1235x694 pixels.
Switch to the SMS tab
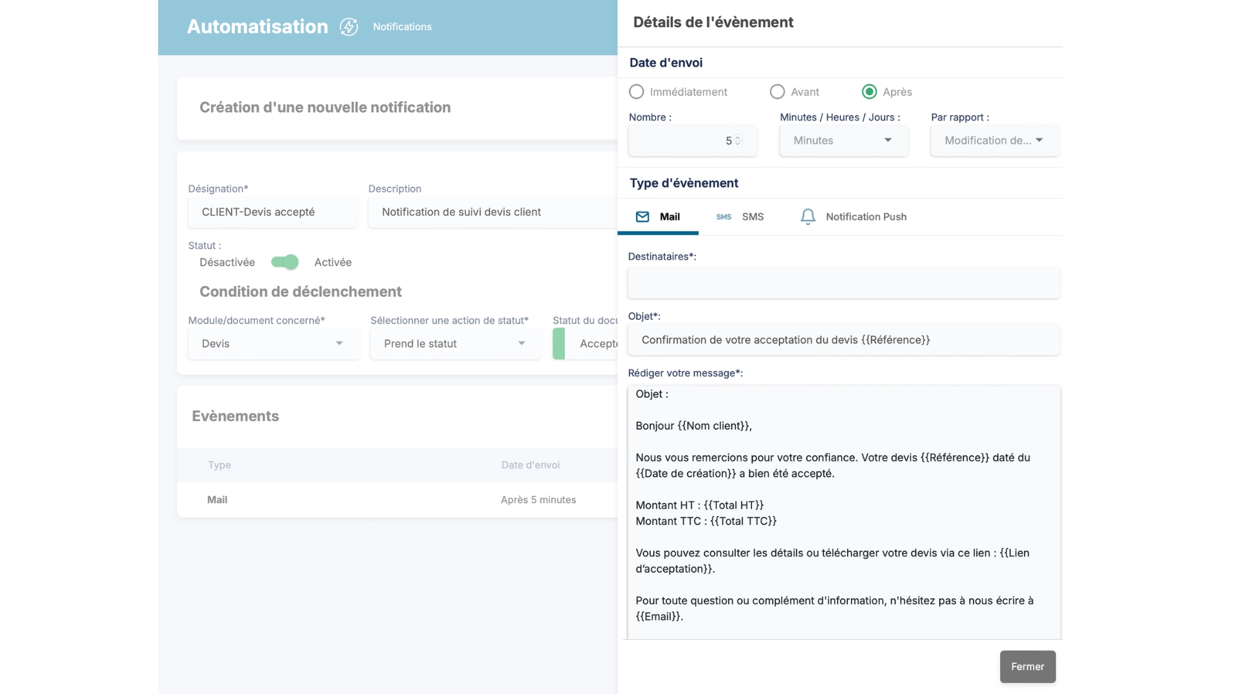point(752,217)
